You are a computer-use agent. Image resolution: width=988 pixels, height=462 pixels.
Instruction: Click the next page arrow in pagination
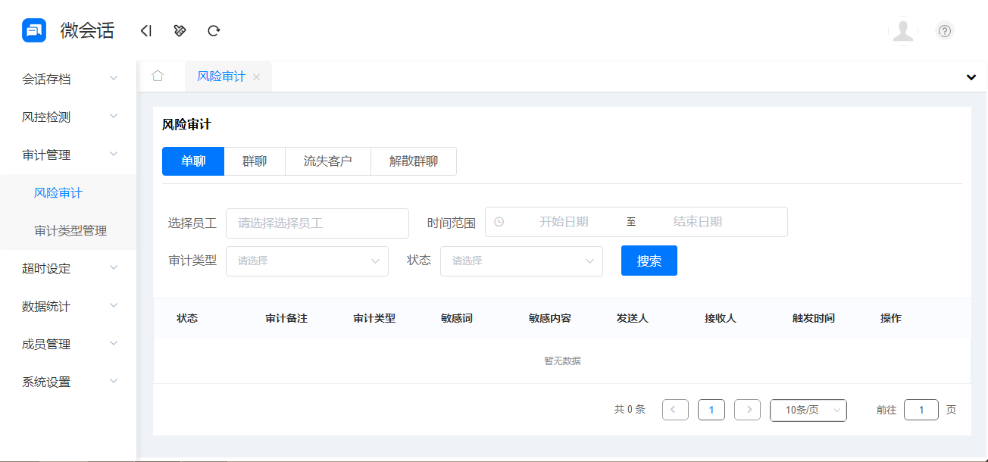coord(747,409)
